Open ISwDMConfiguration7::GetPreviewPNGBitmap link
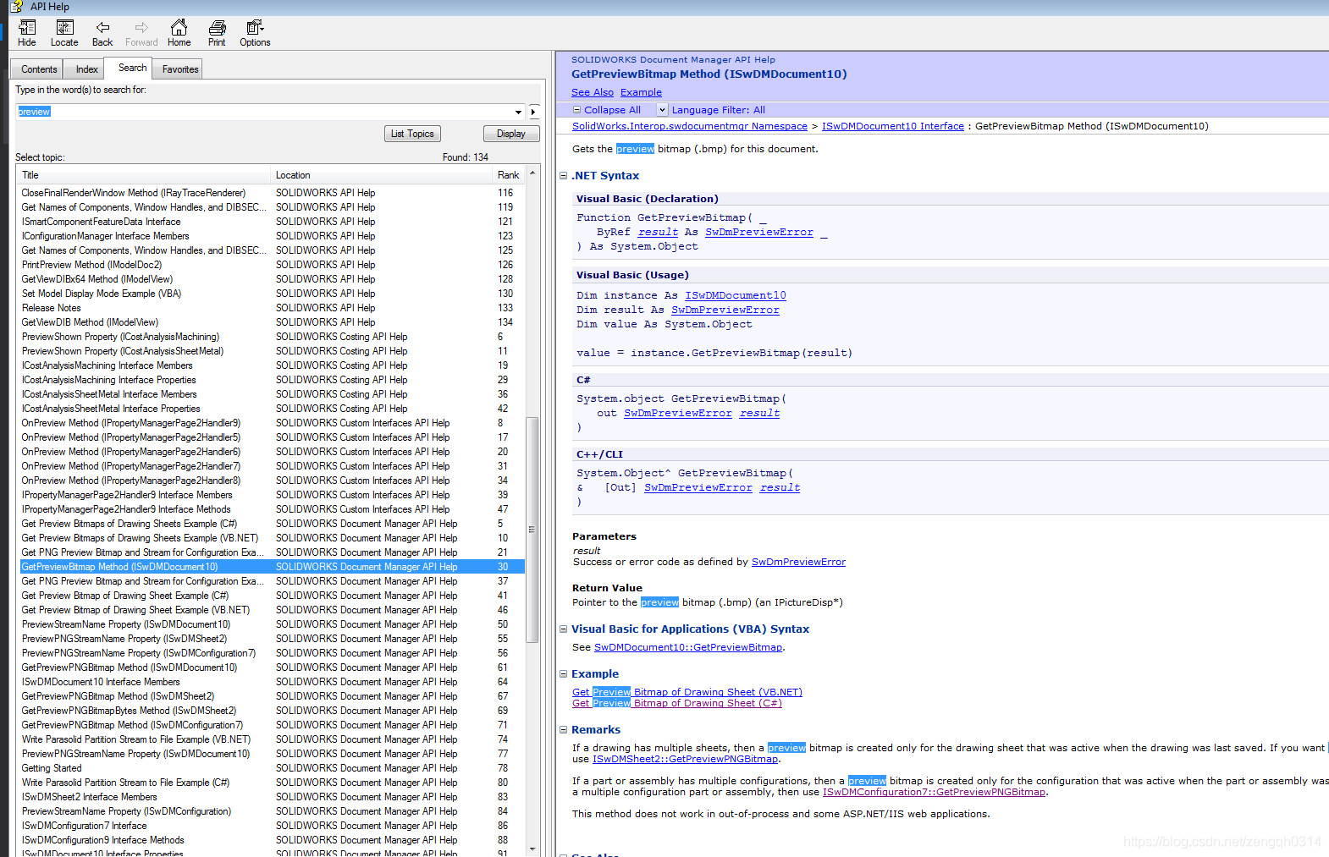Screen dimensions: 1329x857 tap(935, 792)
